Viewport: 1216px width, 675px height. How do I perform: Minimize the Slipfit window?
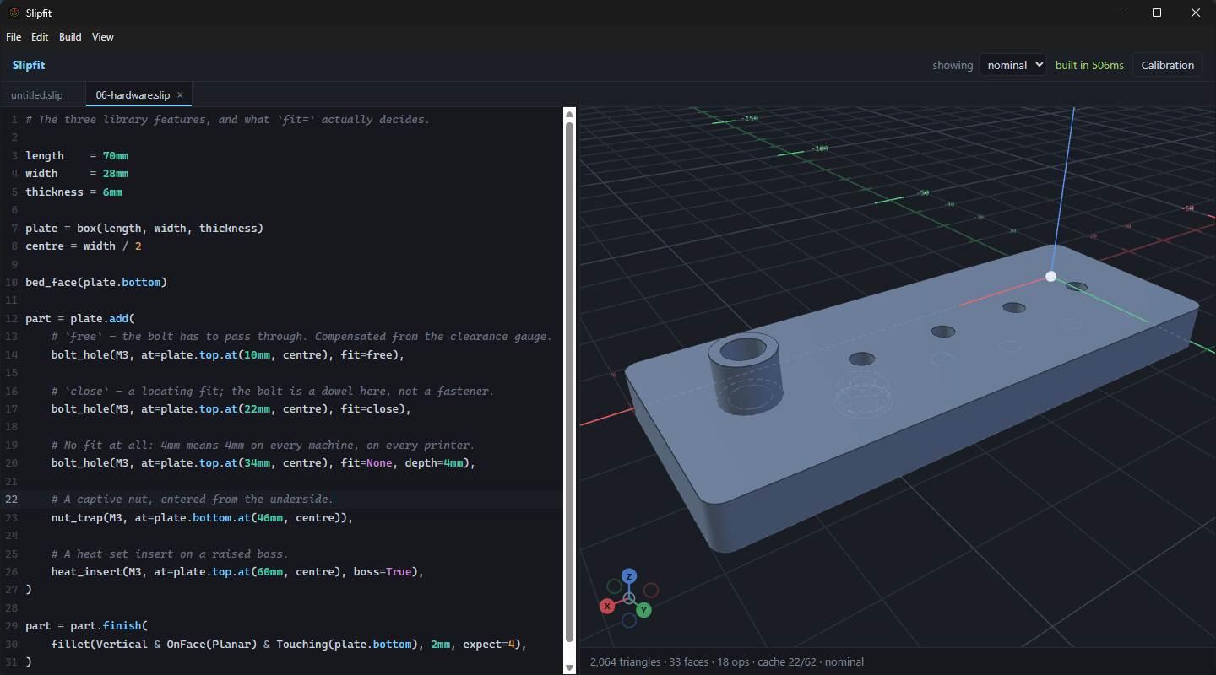tap(1118, 13)
